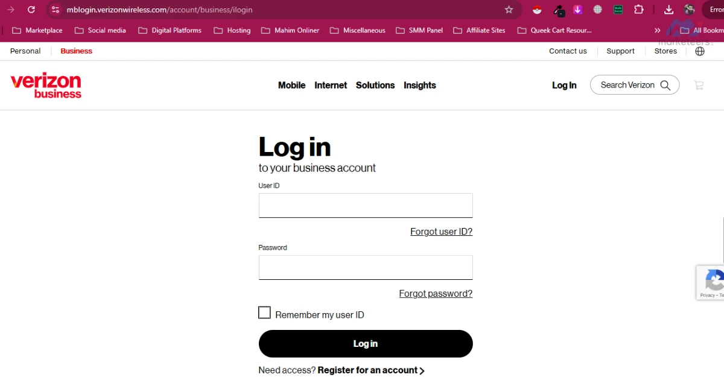Viewport: 724px width, 380px height.
Task: Click the search magnifier in Search Verizon box
Action: [x=665, y=85]
